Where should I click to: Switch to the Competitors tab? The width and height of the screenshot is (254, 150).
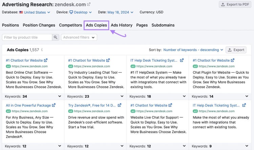click(x=70, y=25)
